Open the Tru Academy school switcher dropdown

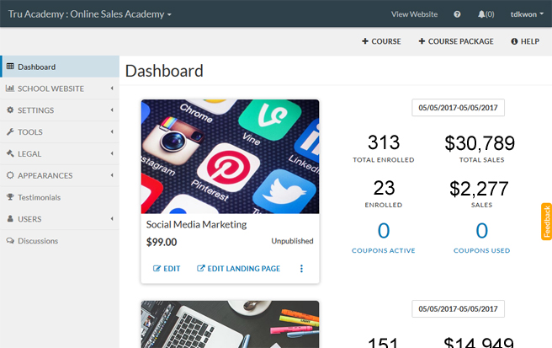click(x=90, y=14)
